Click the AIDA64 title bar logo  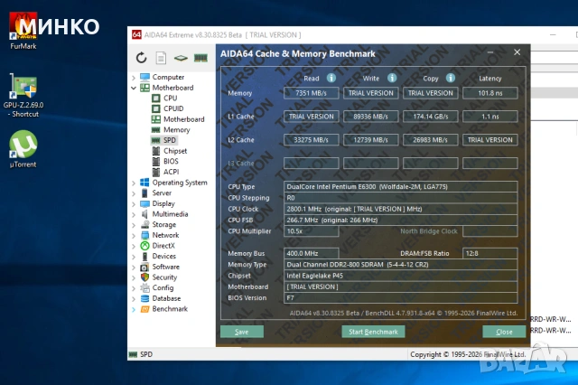tap(136, 34)
